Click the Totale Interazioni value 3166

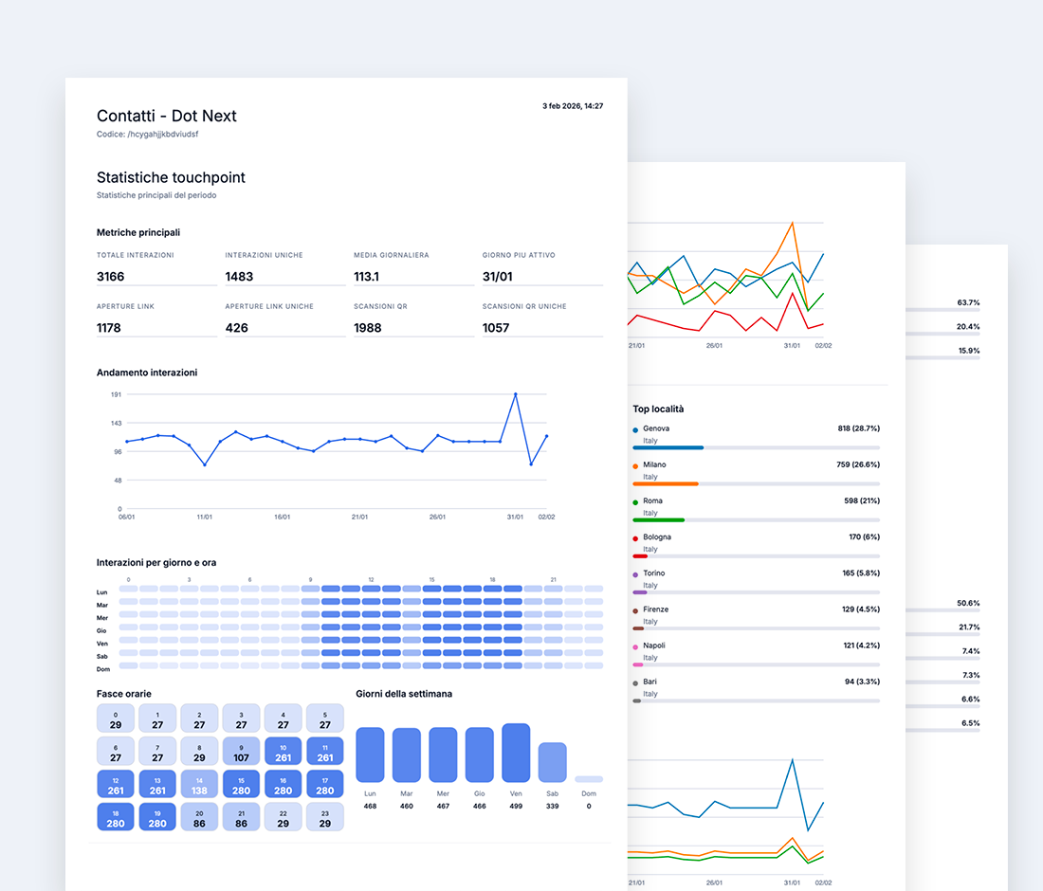[x=111, y=277]
